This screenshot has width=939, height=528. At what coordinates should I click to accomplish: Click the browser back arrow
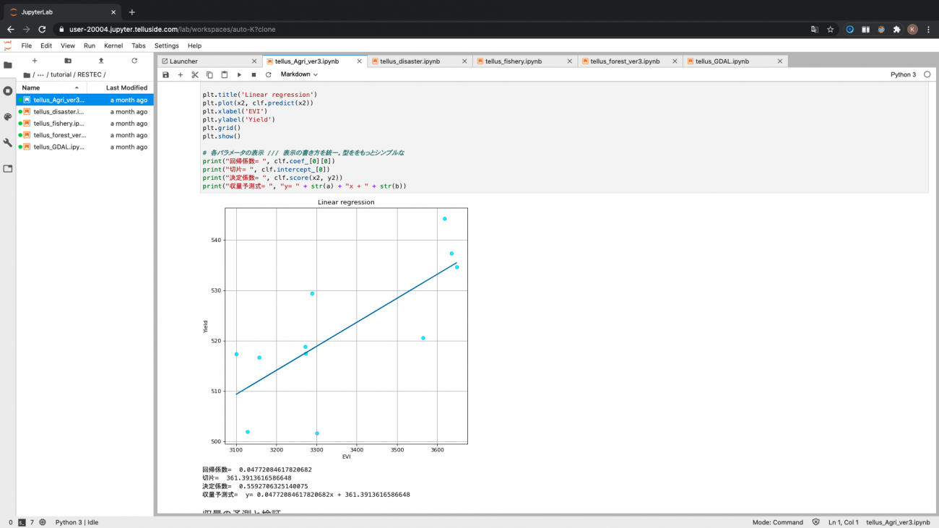pos(10,30)
